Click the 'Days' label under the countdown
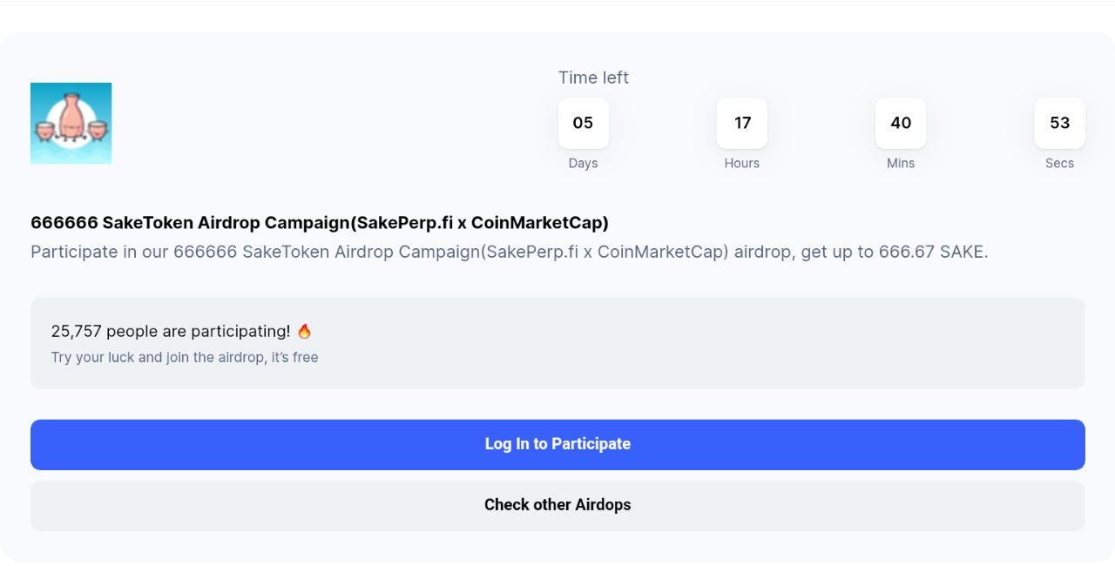This screenshot has height=566, width=1115. pos(583,163)
